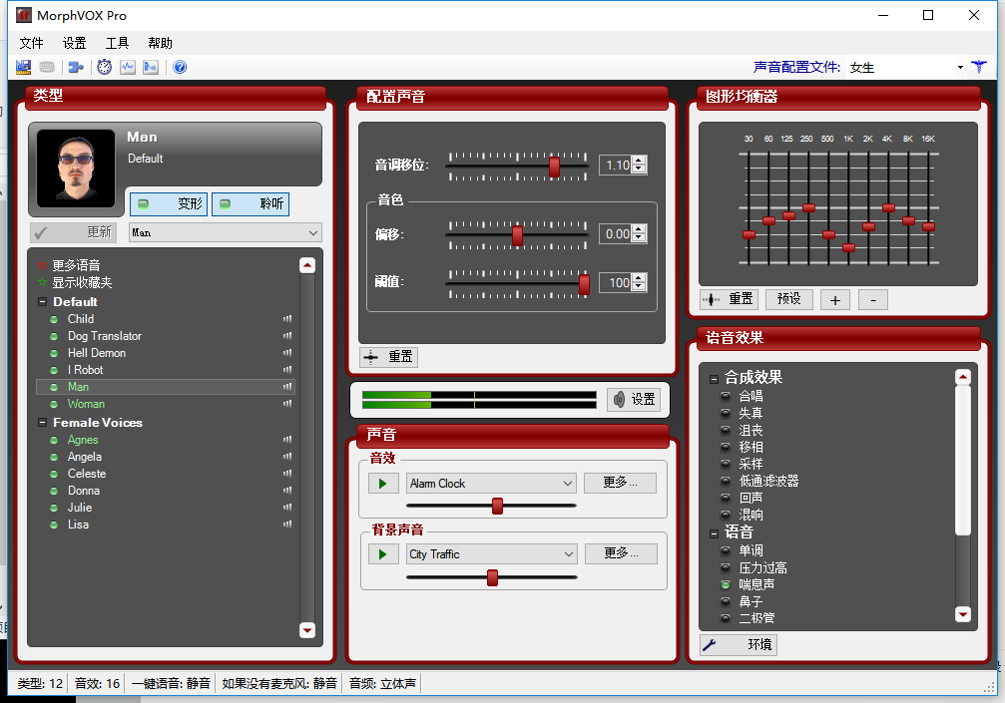Click the green dot beside Donna
This screenshot has height=703, width=1005.
pos(54,491)
